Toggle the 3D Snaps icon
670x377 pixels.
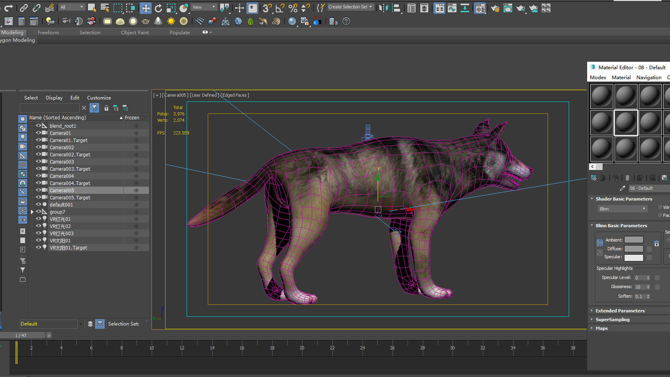(267, 8)
